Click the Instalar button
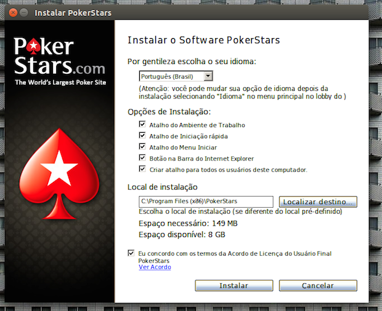This screenshot has width=382, height=311. 234,285
